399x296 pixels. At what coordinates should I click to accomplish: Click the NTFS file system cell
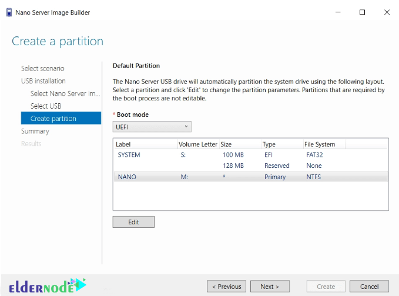[x=314, y=177]
